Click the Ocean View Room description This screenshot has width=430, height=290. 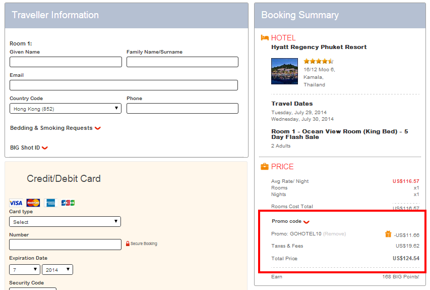[x=339, y=134]
